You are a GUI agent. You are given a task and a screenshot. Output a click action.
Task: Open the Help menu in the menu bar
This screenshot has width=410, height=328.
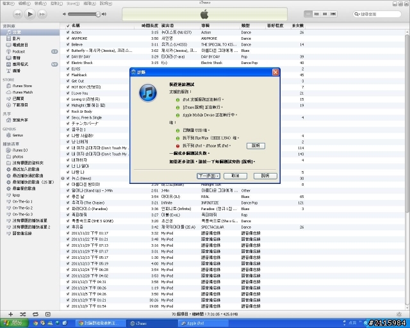coord(106,3)
